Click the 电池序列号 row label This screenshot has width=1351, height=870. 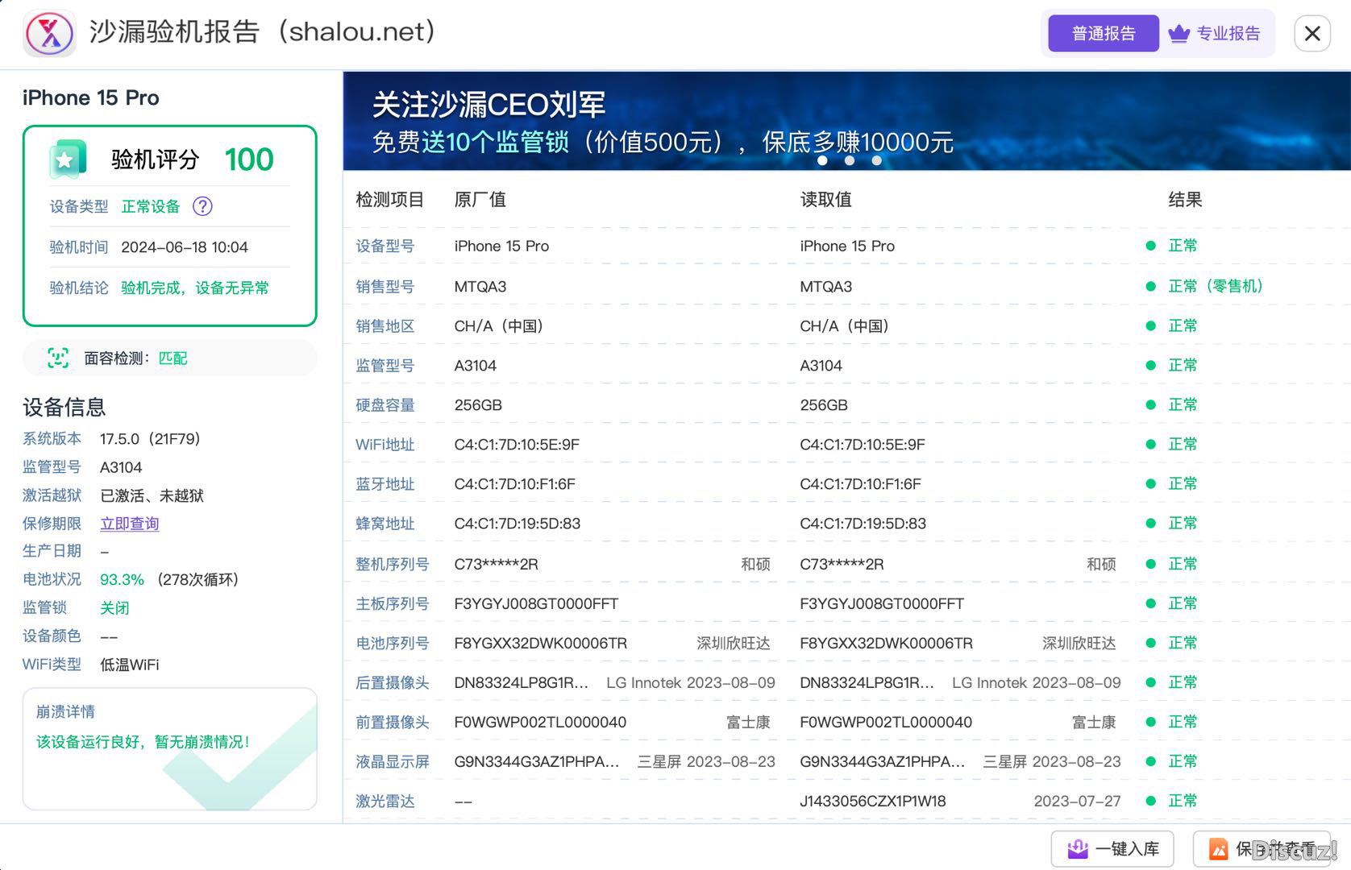(393, 644)
